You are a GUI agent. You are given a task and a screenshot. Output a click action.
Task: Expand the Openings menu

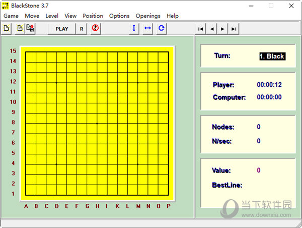click(148, 16)
